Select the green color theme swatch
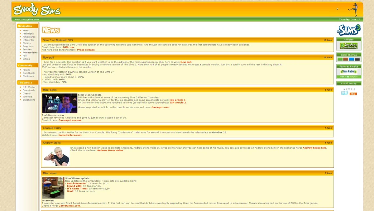 point(340,59)
